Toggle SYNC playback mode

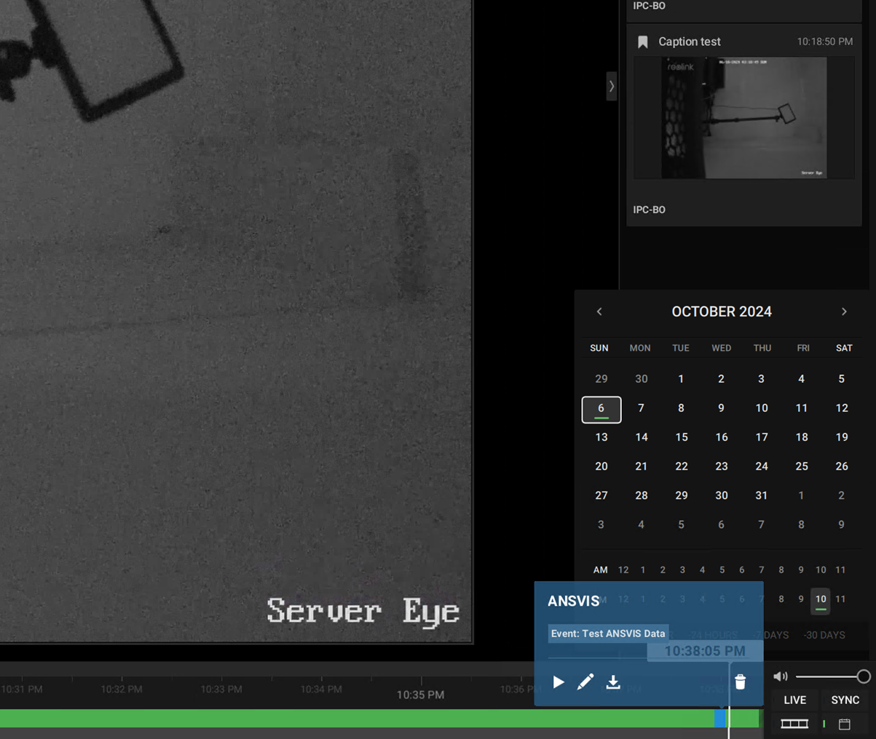[845, 700]
